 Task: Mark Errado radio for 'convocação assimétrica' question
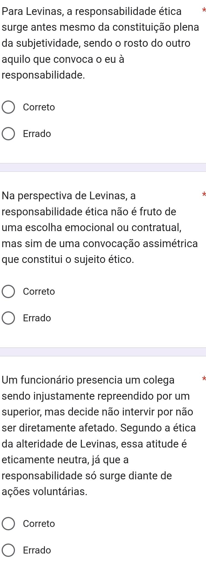pos(9,318)
